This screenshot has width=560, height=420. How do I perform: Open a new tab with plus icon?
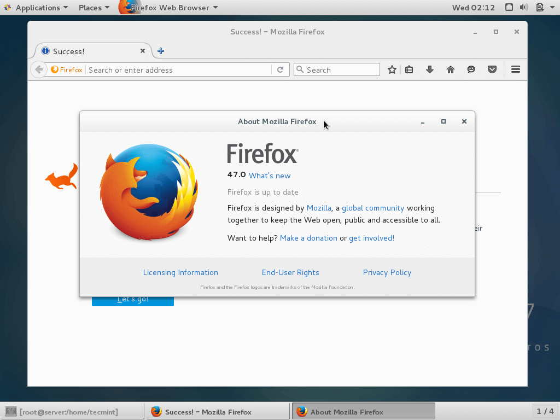point(161,51)
